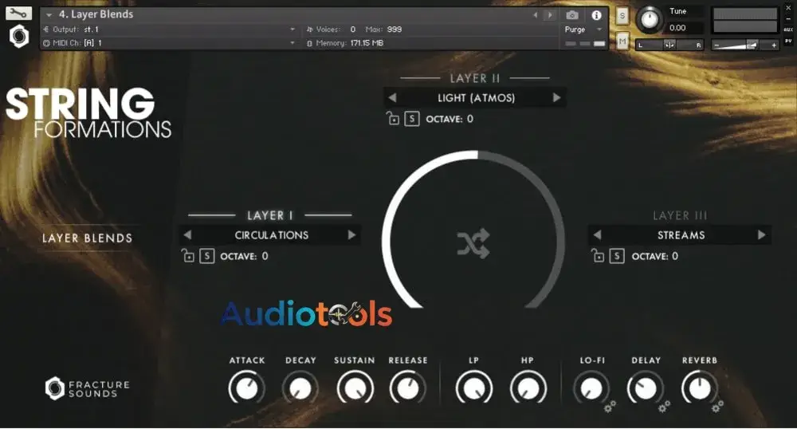Click the Release knob
Viewport: 797px width, 429px height.
point(407,388)
